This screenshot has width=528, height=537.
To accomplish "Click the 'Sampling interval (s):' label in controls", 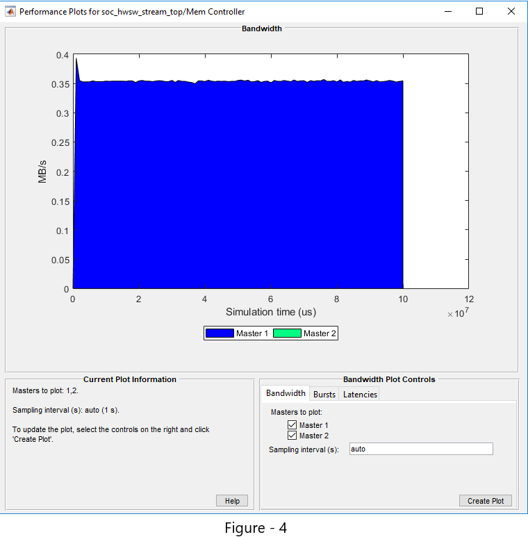I will click(304, 449).
